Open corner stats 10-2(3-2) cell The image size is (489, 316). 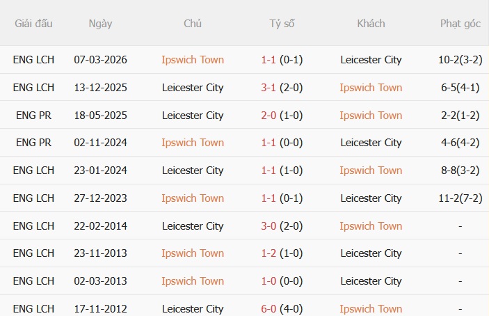point(460,60)
